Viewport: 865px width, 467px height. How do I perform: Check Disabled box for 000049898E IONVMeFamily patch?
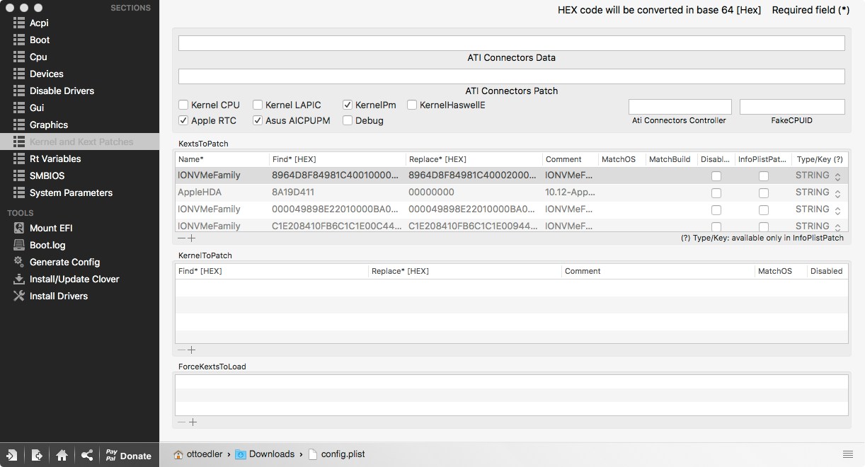pyautogui.click(x=716, y=209)
